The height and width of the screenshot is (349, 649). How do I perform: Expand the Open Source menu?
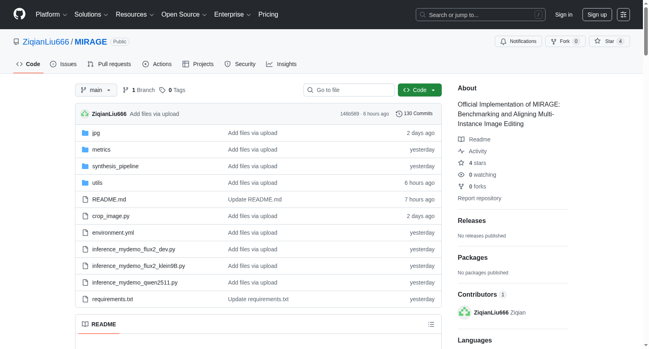pos(184,15)
